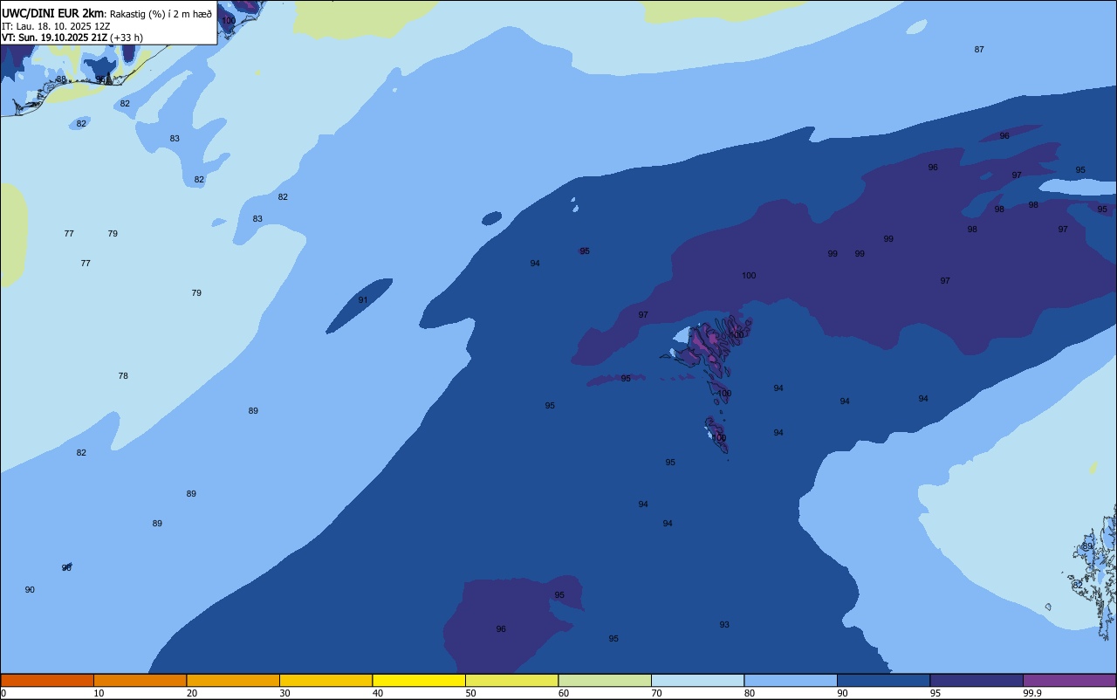Select the humidity value 93 on the map
The width and height of the screenshot is (1117, 700).
[x=724, y=625]
